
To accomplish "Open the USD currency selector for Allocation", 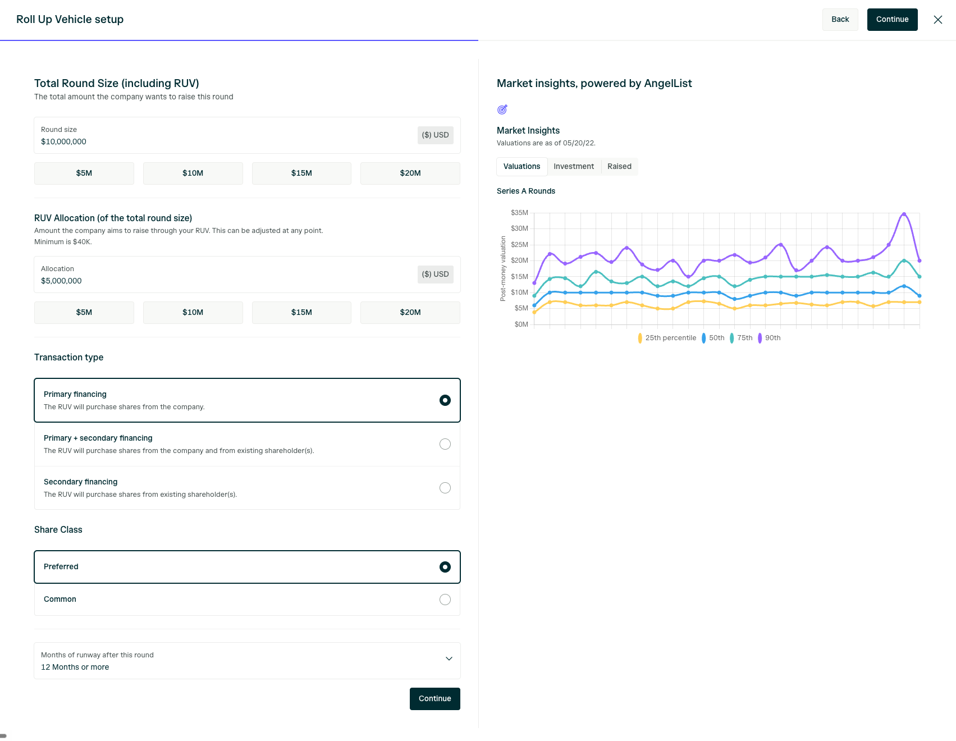I will 436,275.
